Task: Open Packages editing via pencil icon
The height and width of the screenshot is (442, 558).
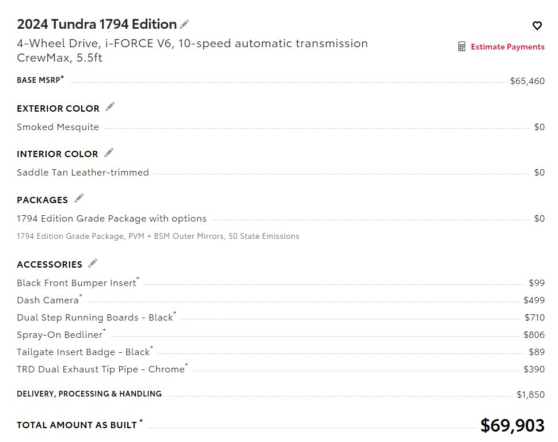Action: point(79,198)
